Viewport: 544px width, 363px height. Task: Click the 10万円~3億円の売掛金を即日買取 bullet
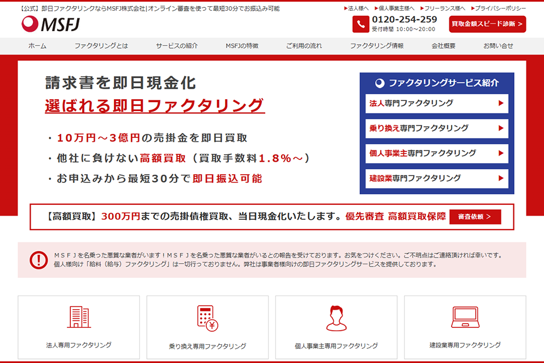pyautogui.click(x=147, y=138)
